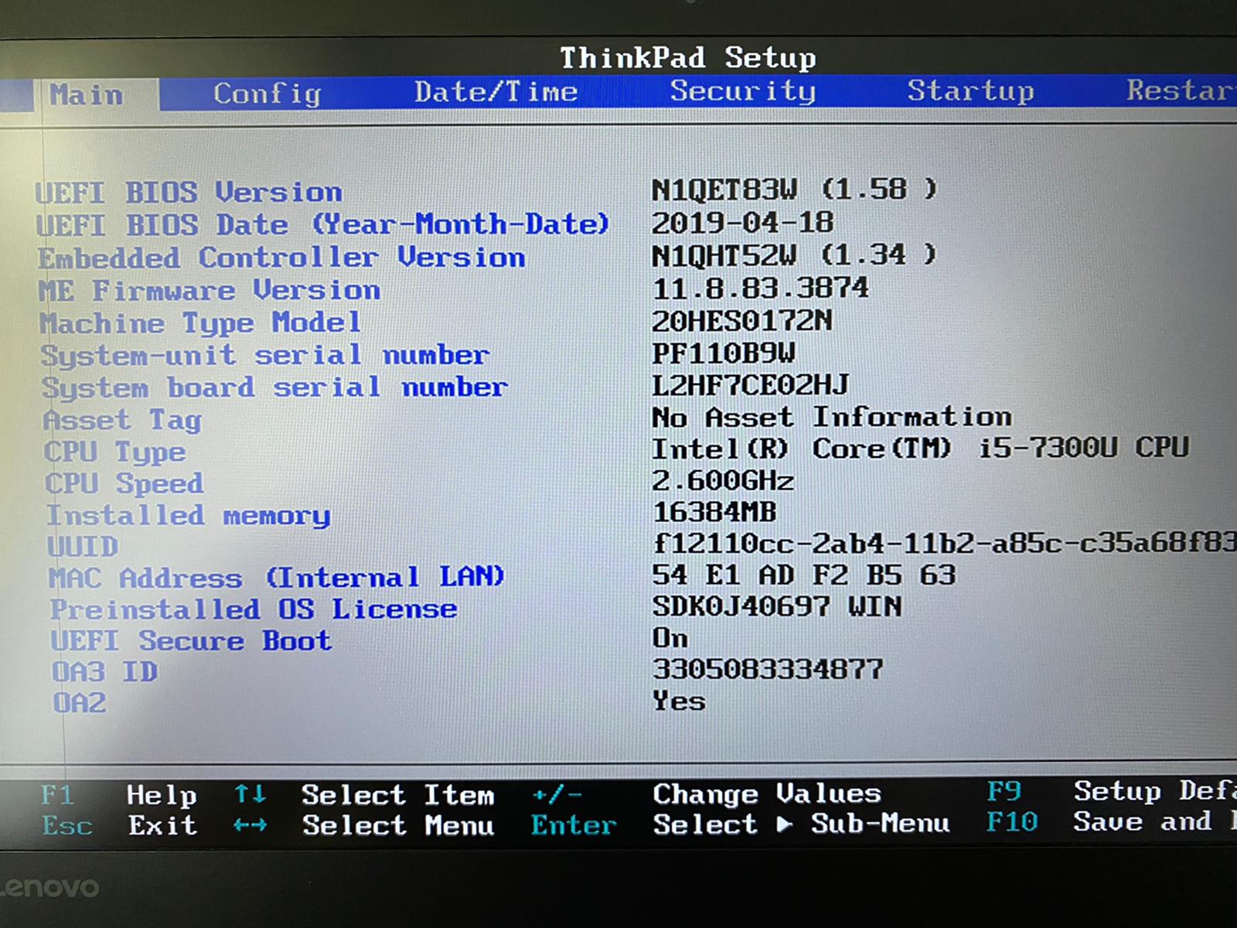Screen dimensions: 1237x928
Task: Click the ThinkPad Setup title
Action: point(688,58)
